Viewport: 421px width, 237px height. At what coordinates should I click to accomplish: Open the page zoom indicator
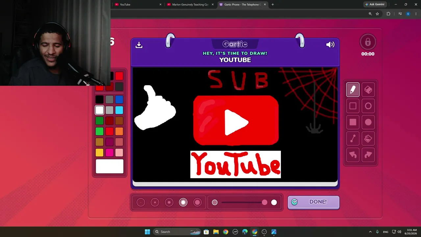tap(370, 14)
